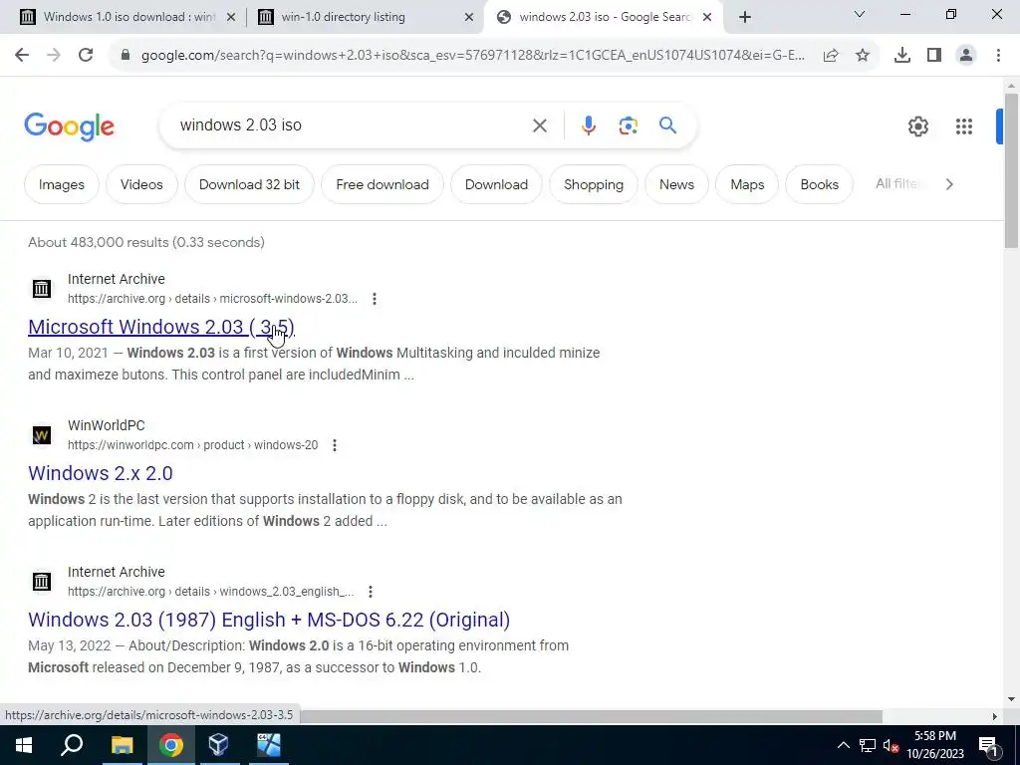
Task: Open Windows 2.x 2.0 WinWorldPC link
Action: pyautogui.click(x=101, y=473)
